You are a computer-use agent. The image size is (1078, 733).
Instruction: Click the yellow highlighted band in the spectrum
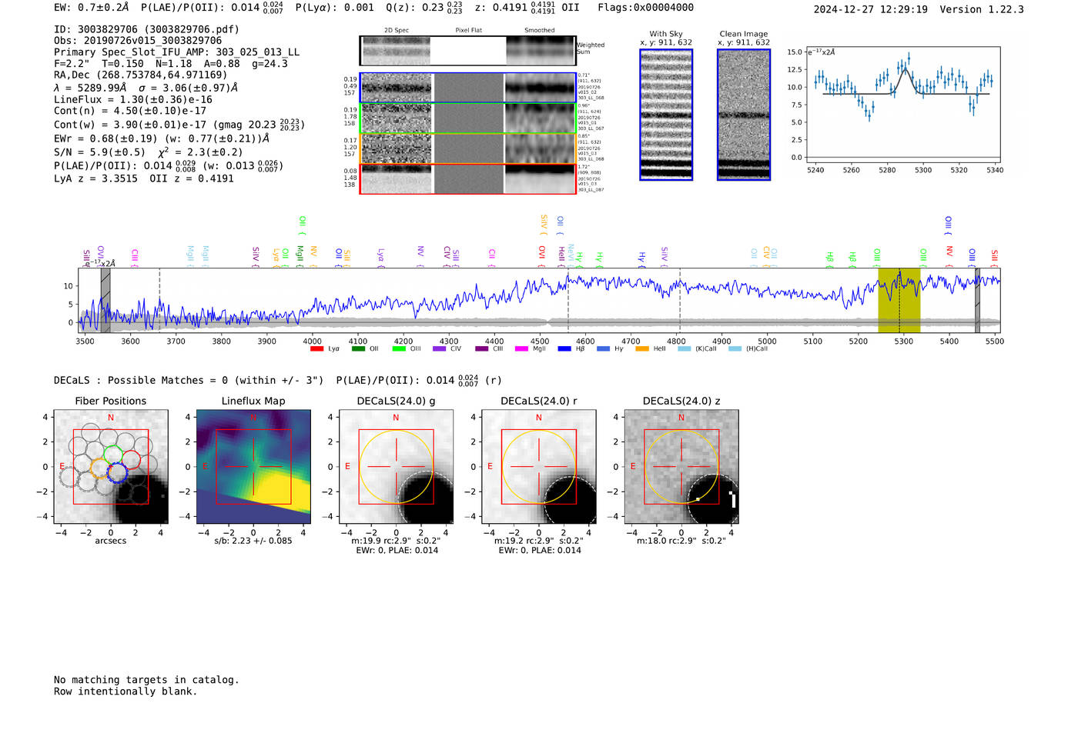pyautogui.click(x=899, y=300)
